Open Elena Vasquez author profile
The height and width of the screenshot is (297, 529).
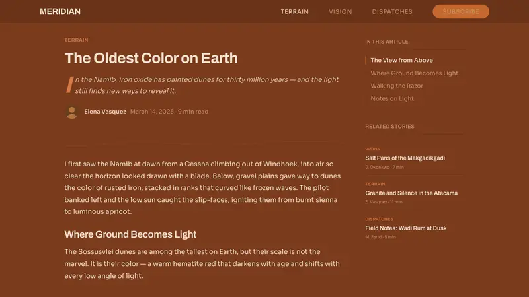[x=105, y=112]
